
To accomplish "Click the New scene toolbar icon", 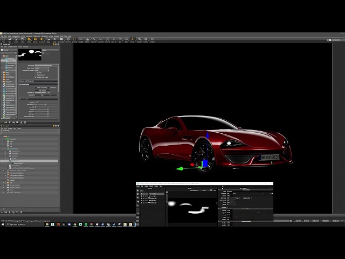I will (x=4, y=39).
